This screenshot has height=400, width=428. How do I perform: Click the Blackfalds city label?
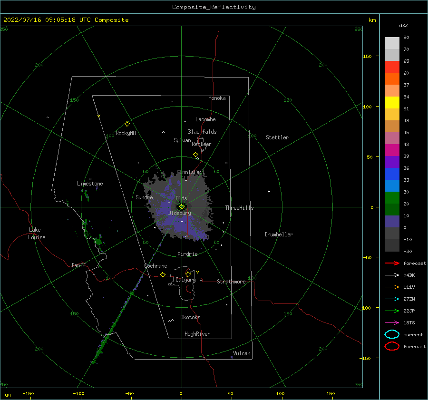tap(202, 132)
